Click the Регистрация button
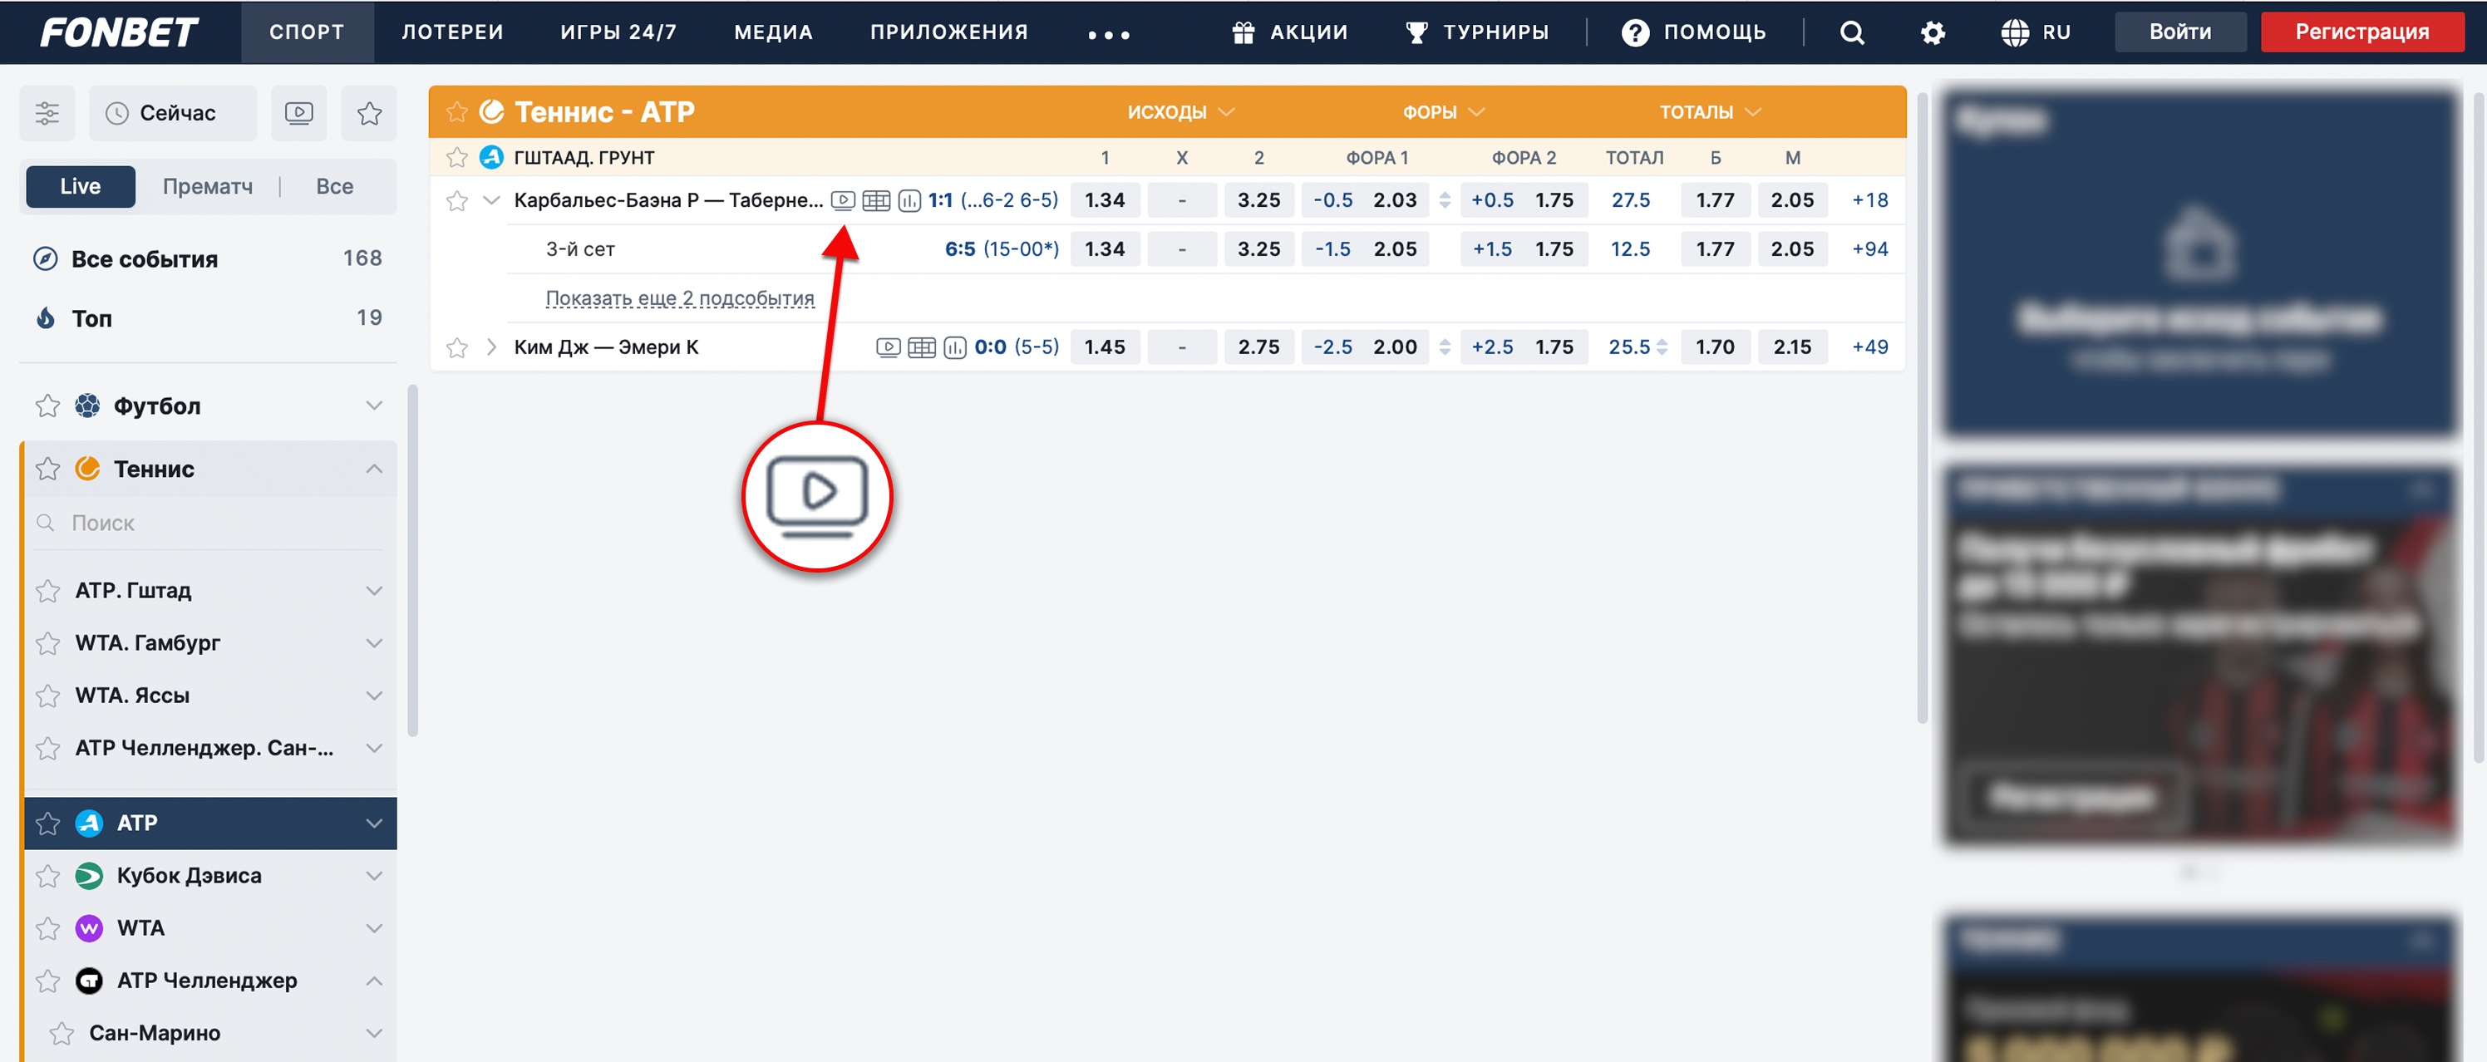 [2361, 33]
